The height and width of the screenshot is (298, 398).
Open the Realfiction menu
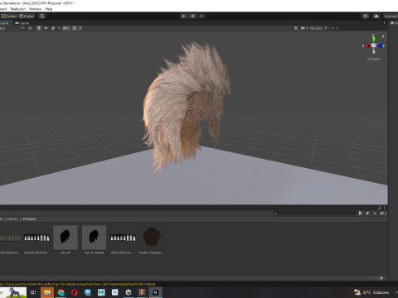click(x=18, y=9)
